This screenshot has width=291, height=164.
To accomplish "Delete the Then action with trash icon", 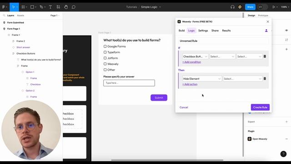I will pyautogui.click(x=265, y=79).
